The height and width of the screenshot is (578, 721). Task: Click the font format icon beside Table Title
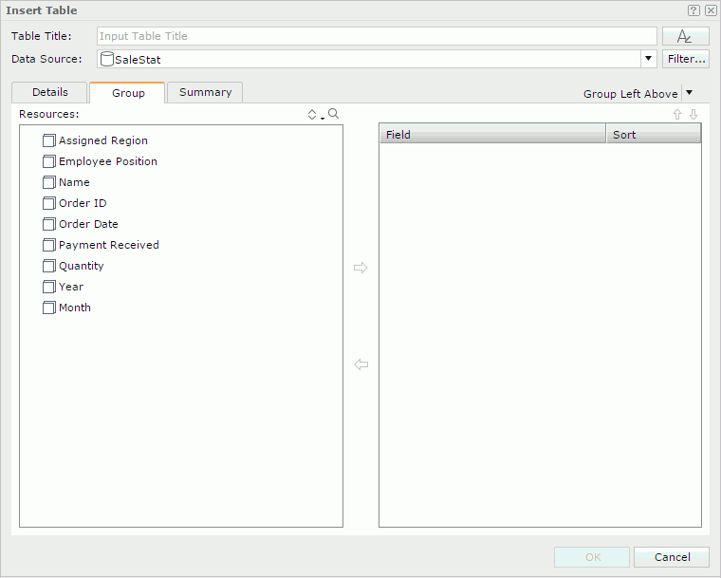[685, 36]
